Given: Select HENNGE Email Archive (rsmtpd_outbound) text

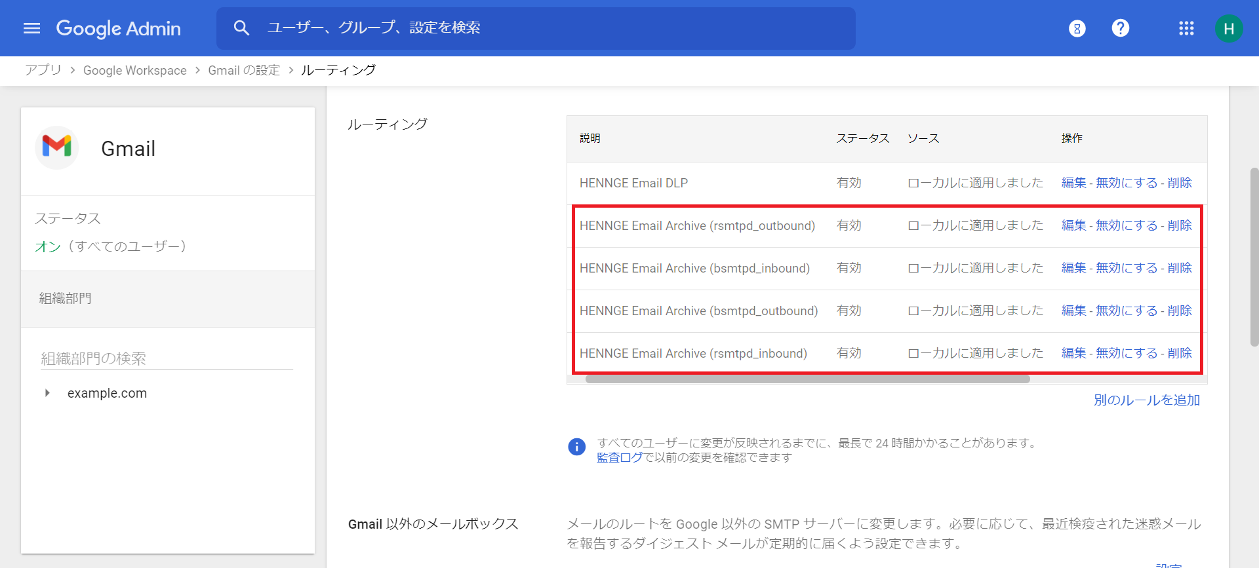Looking at the screenshot, I should 697,225.
